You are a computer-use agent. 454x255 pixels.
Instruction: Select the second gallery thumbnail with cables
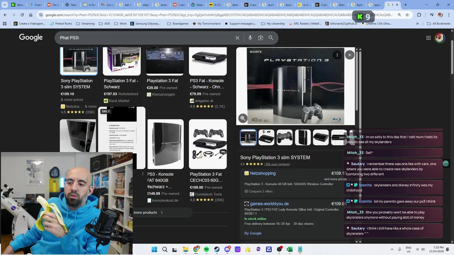click(x=266, y=137)
